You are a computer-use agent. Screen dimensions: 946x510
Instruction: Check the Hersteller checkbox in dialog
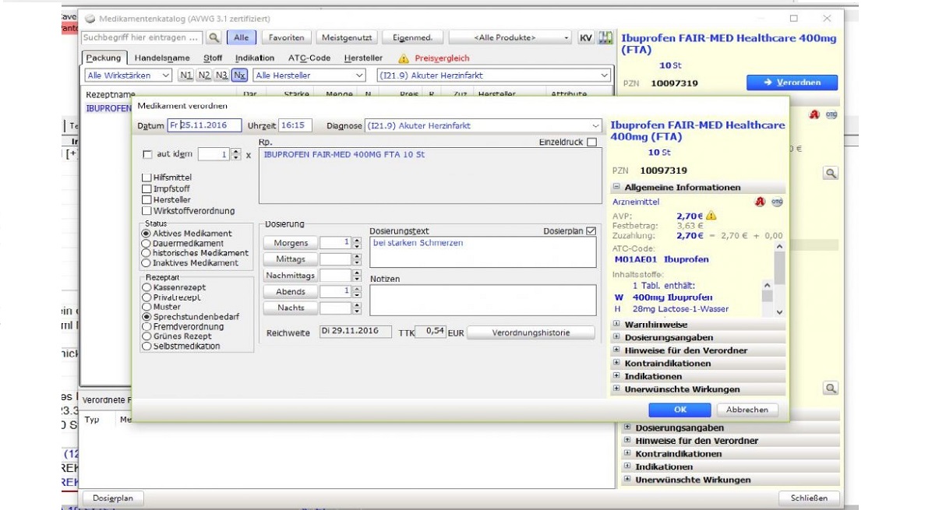(x=146, y=200)
